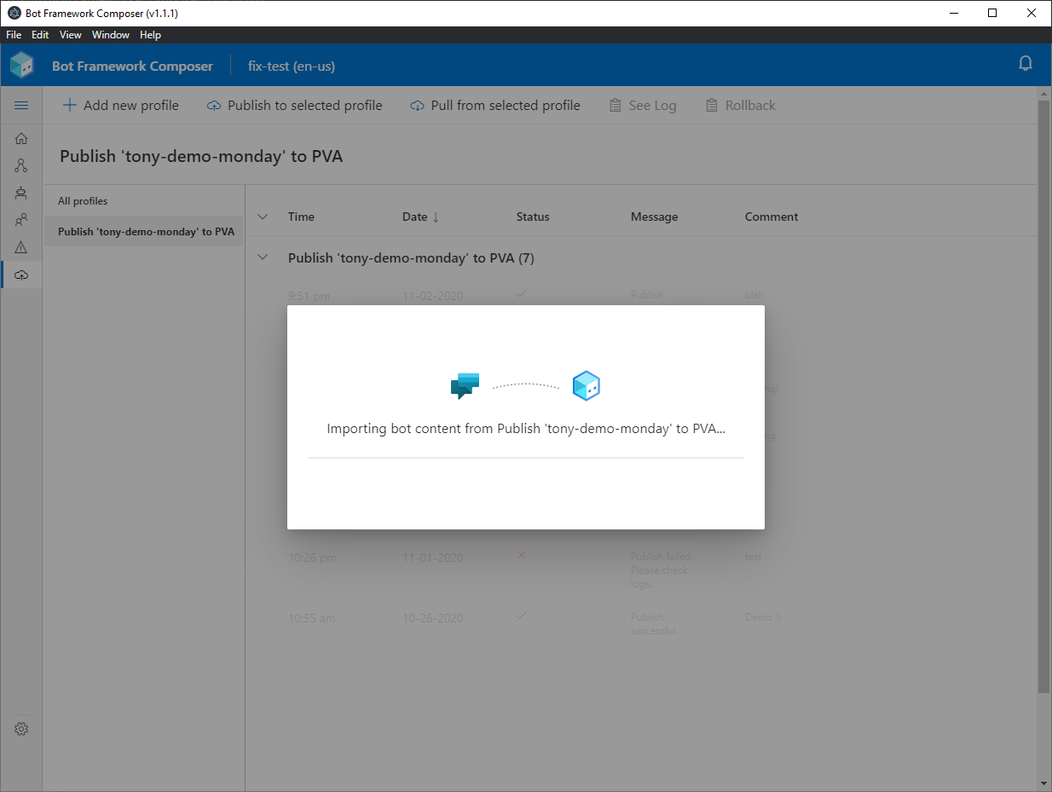Image resolution: width=1052 pixels, height=792 pixels.
Task: Click 'Publish failed' message text
Action: [661, 570]
